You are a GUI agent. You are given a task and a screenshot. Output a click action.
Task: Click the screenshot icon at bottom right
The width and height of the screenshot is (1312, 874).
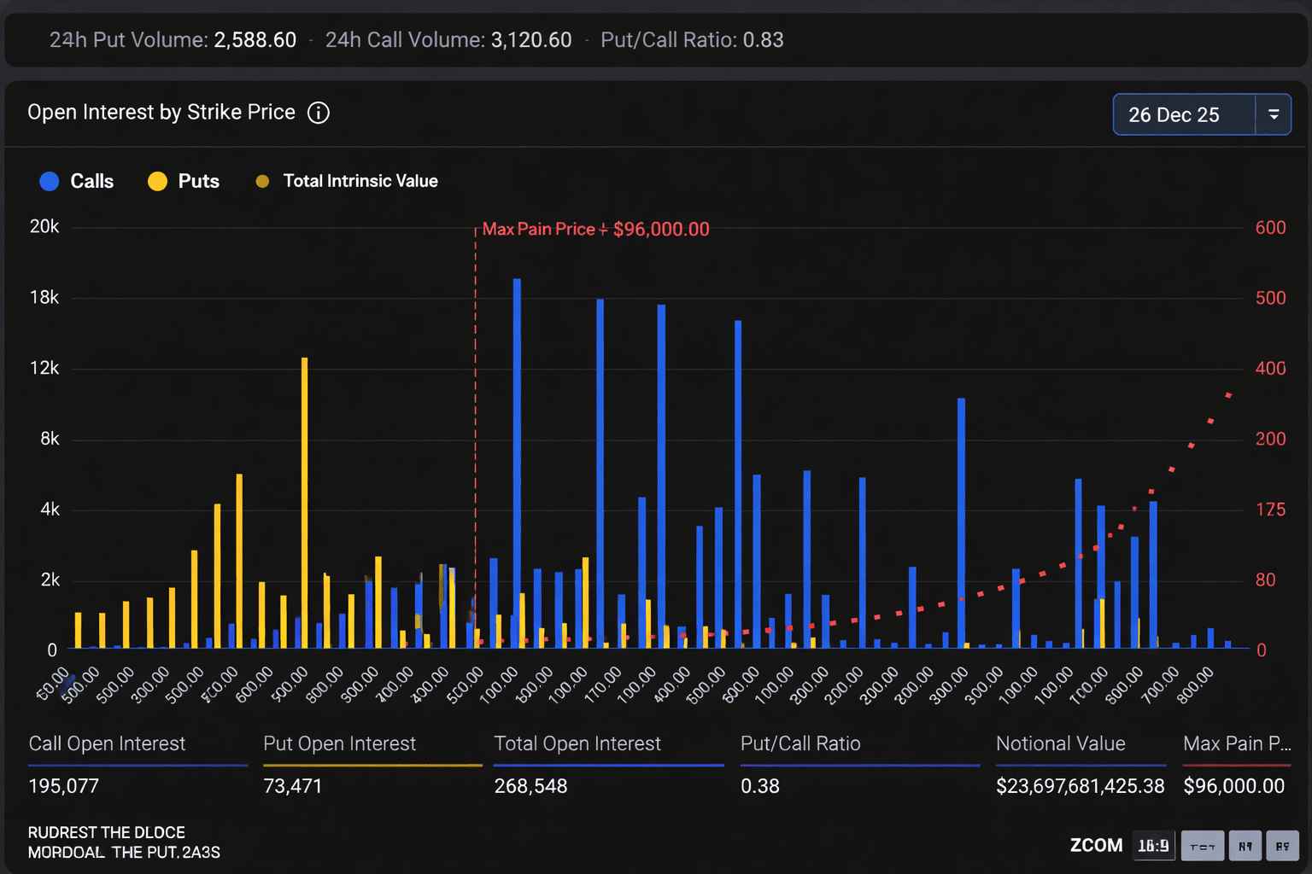tap(1245, 846)
